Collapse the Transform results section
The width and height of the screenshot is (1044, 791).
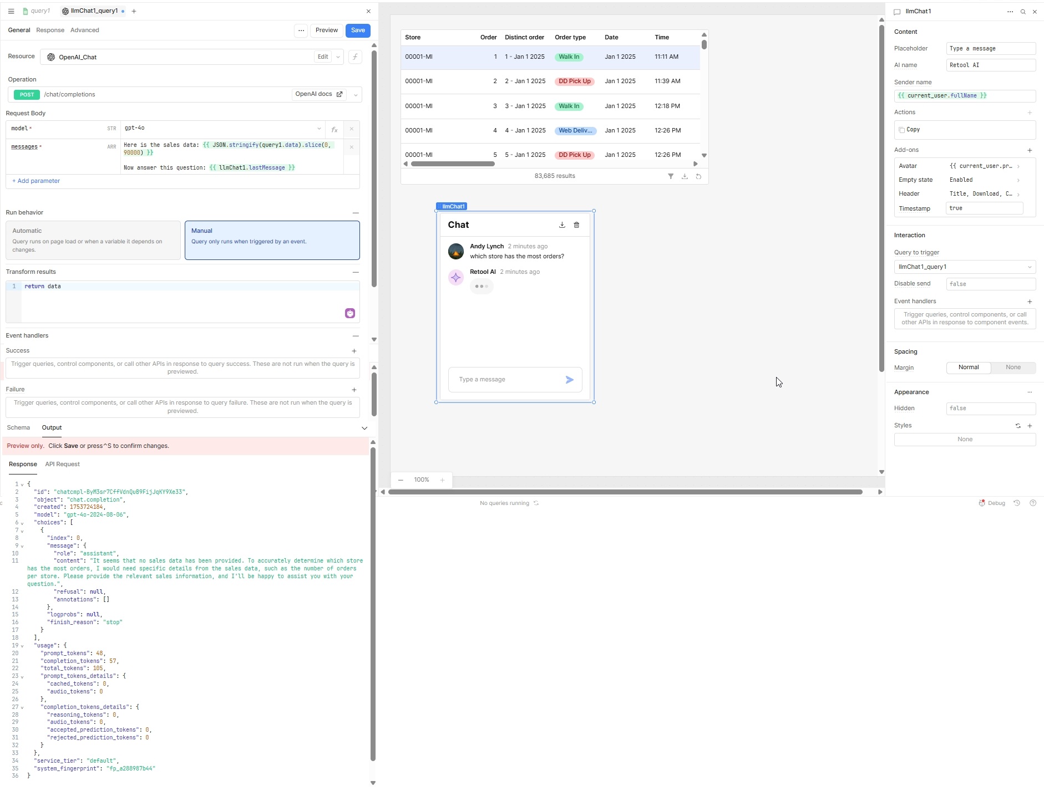[356, 272]
